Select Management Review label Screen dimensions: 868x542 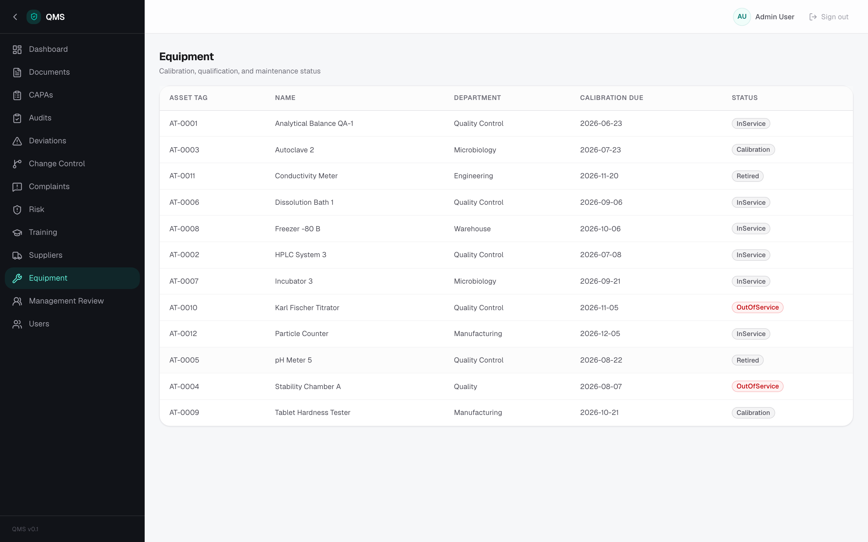coord(66,301)
